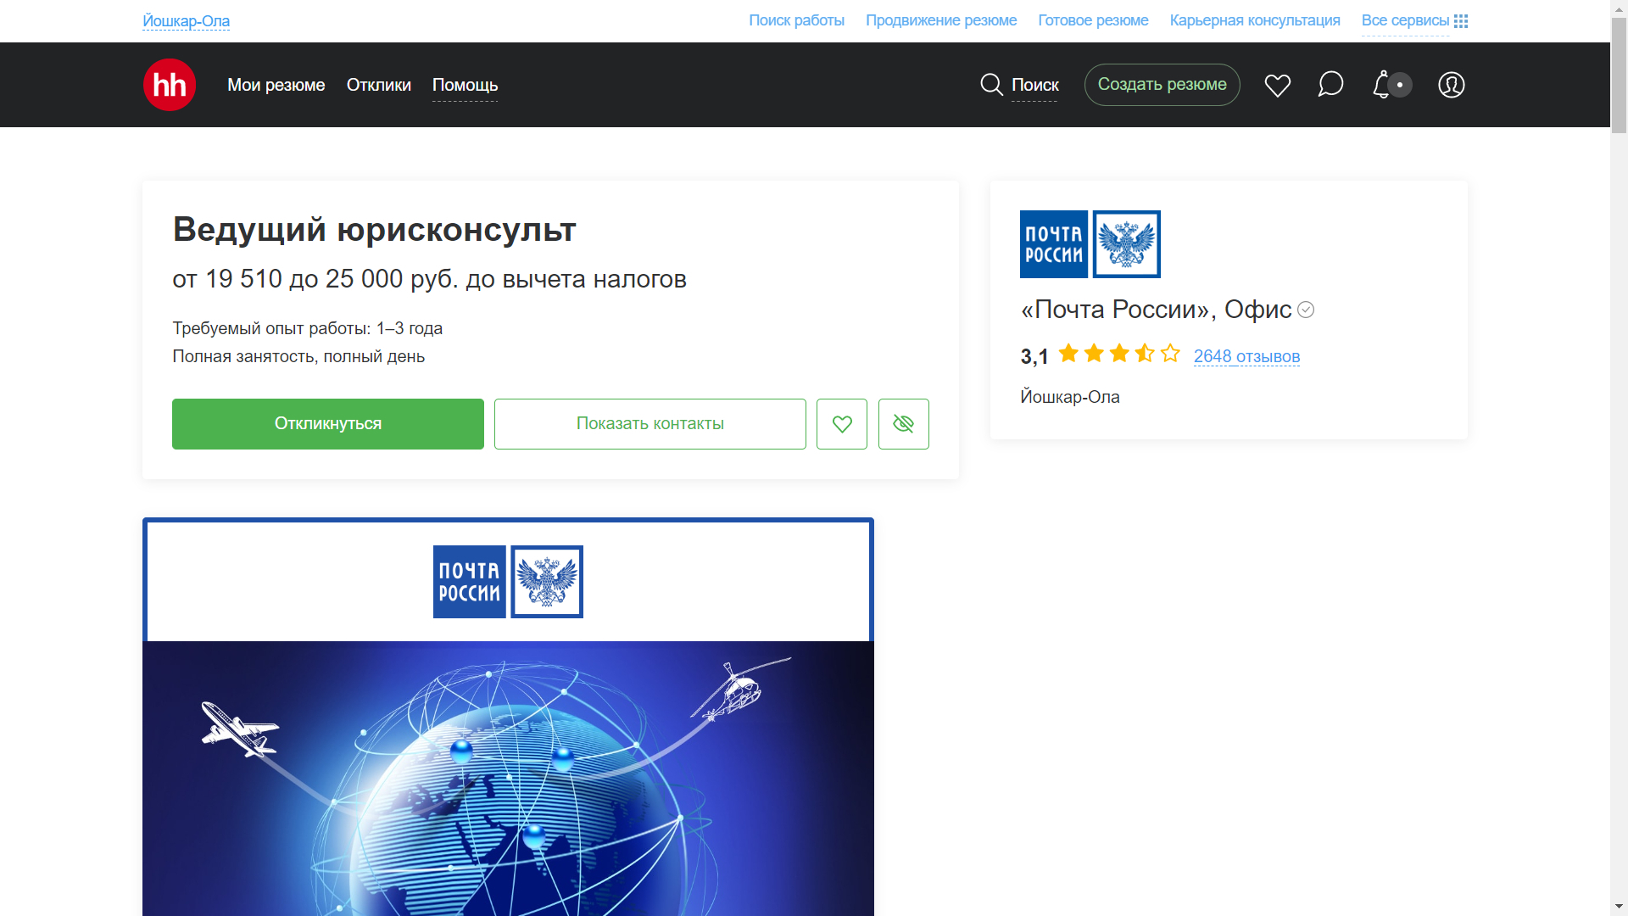Add vacancy to favorites heart button
The height and width of the screenshot is (916, 1628).
tap(842, 424)
